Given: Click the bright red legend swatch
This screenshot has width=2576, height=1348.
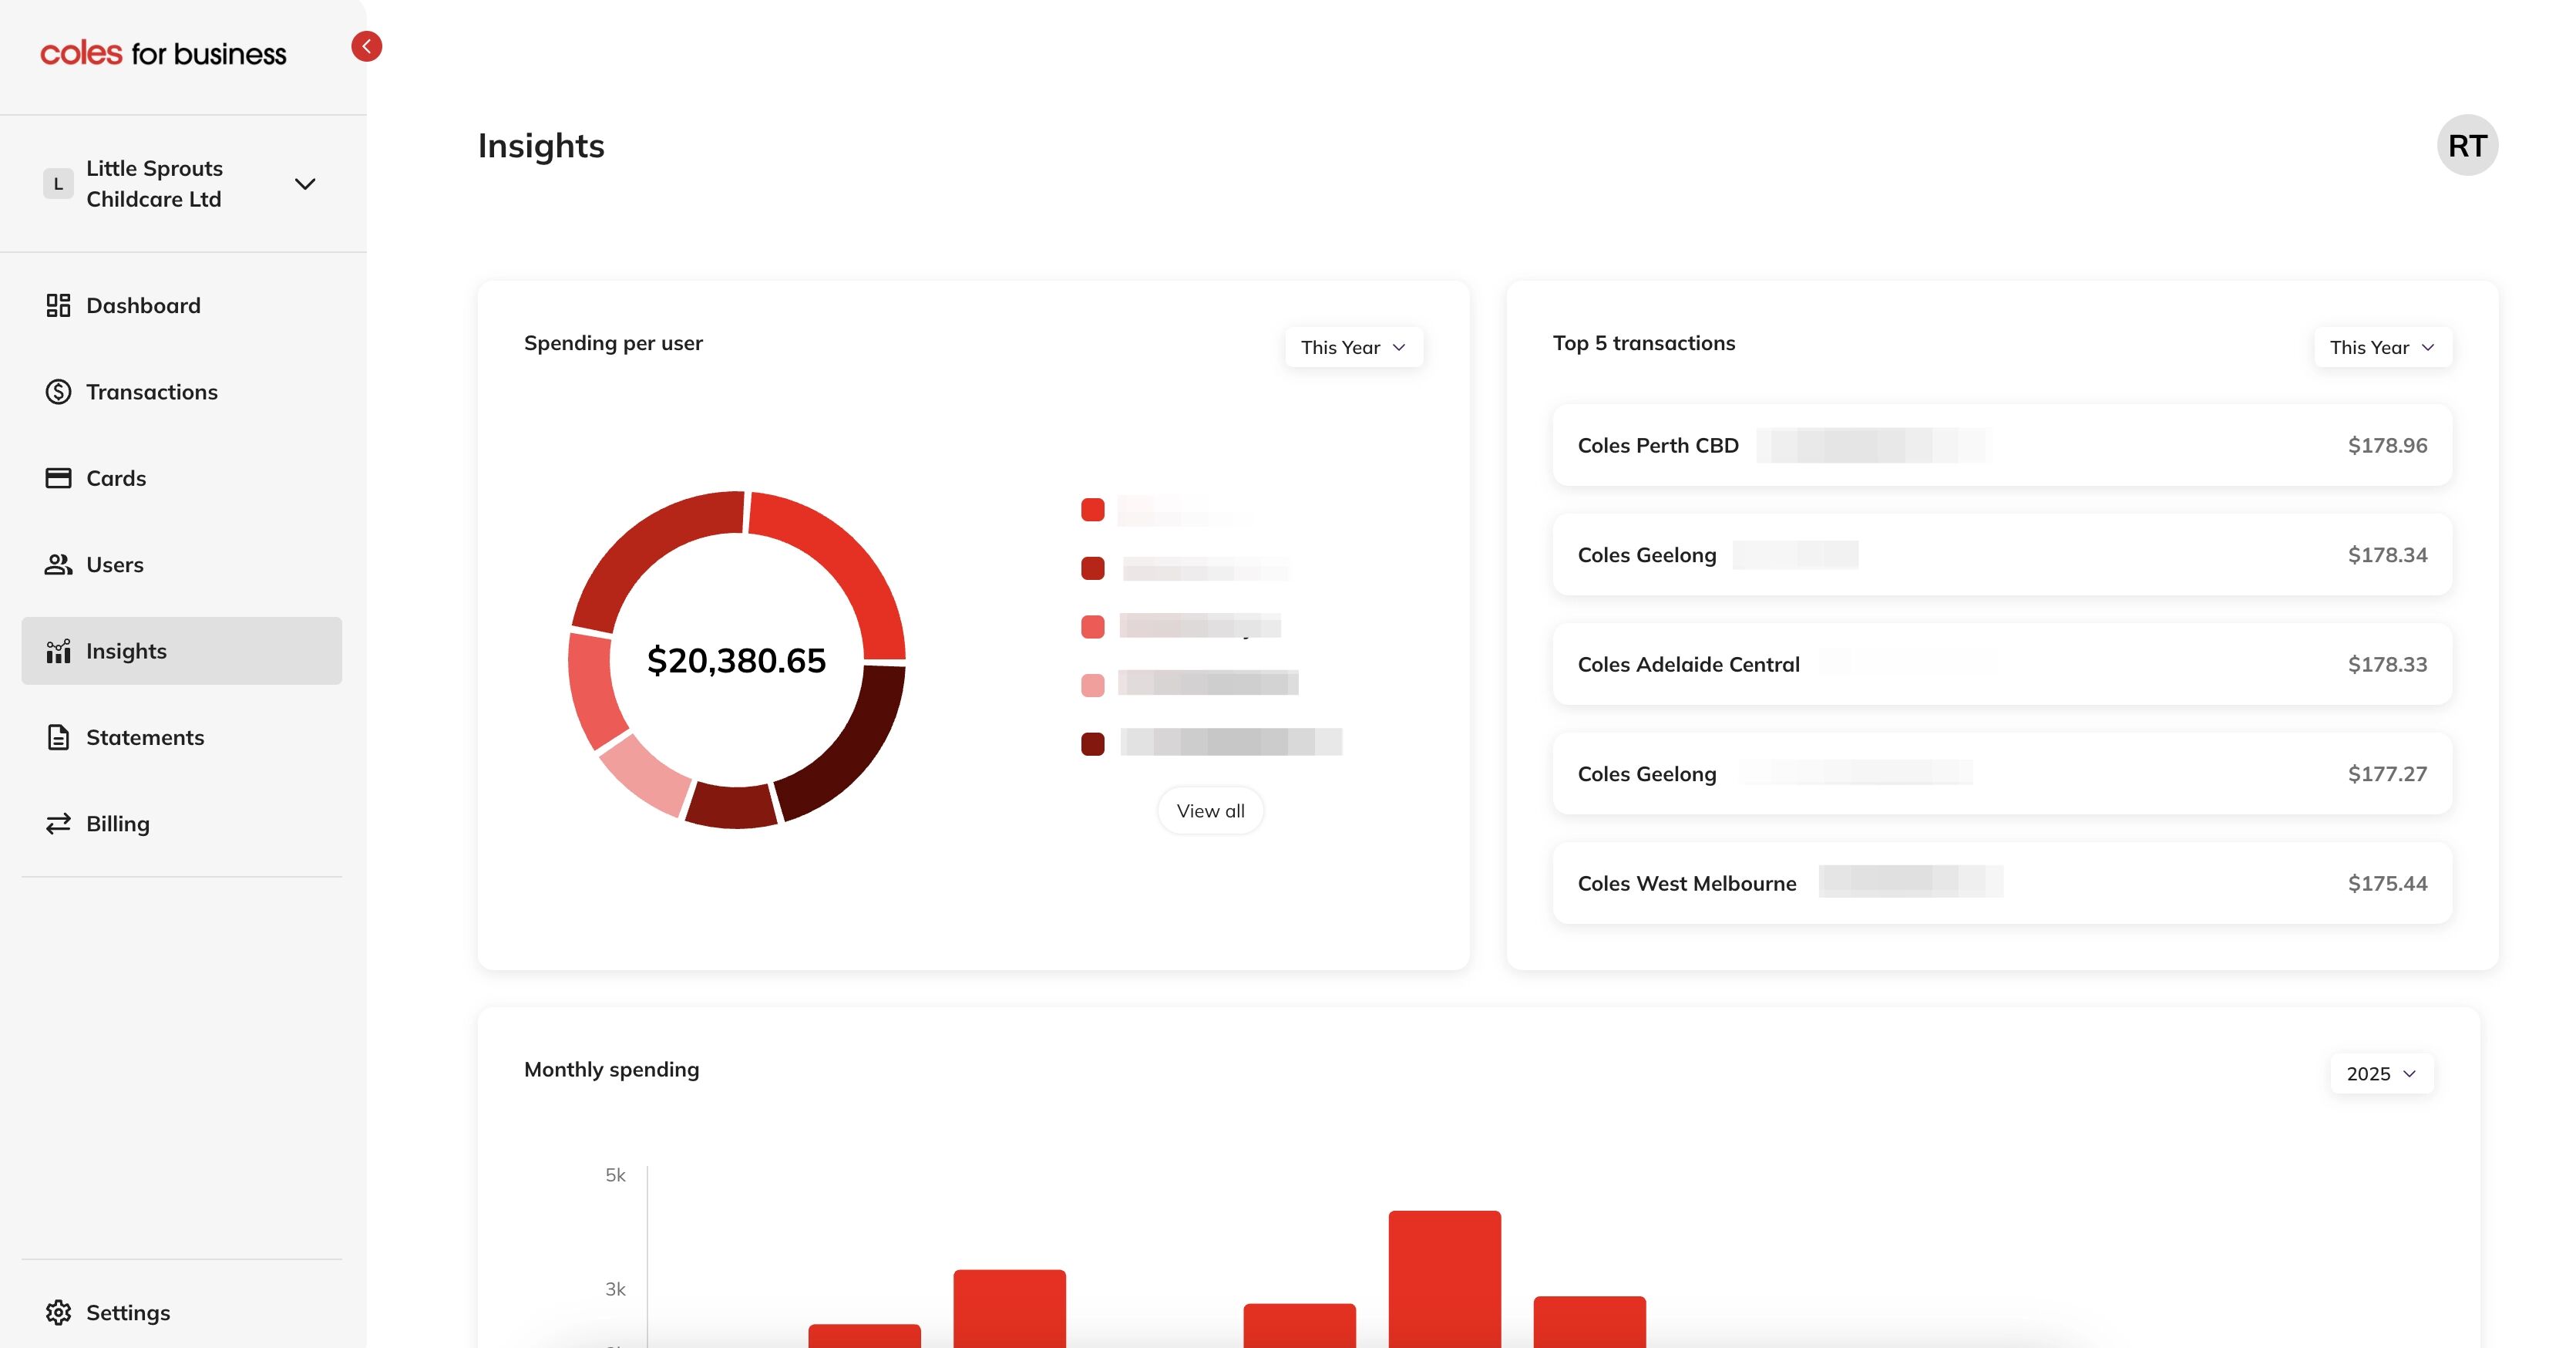Looking at the screenshot, I should coord(1092,510).
